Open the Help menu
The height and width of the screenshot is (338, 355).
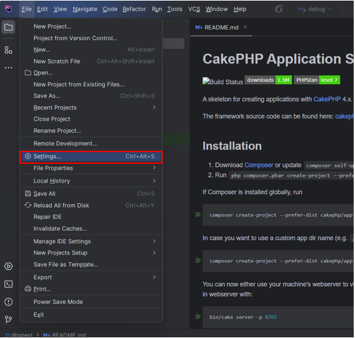pos(240,9)
